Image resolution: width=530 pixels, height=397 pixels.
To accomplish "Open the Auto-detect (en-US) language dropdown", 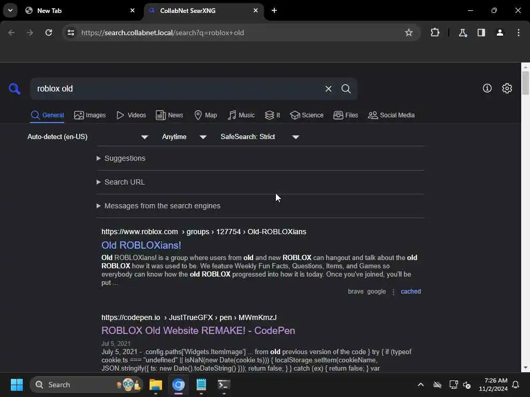I will tap(88, 136).
